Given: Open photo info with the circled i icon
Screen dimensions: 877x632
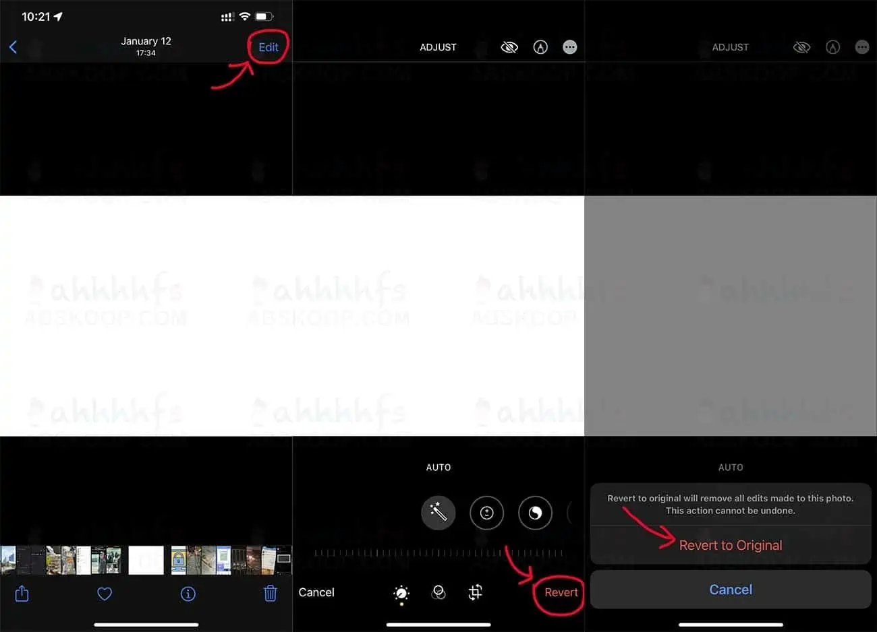Looking at the screenshot, I should [x=188, y=594].
